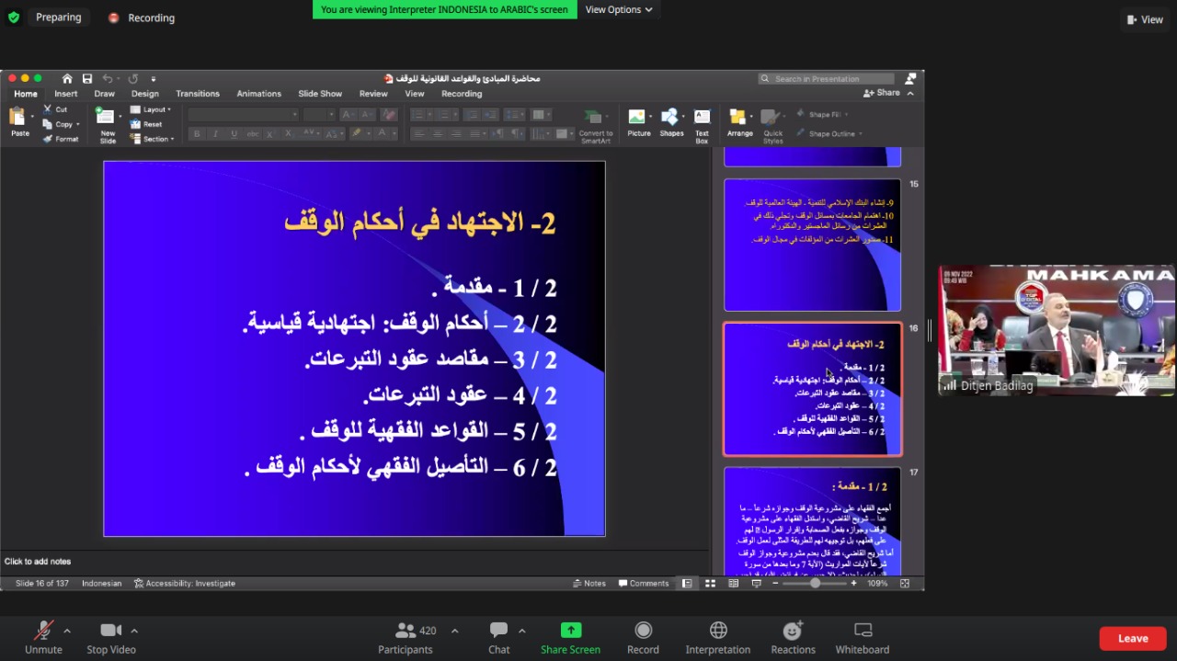Open the Transitions ribbon tab
This screenshot has width=1177, height=661.
pos(198,94)
